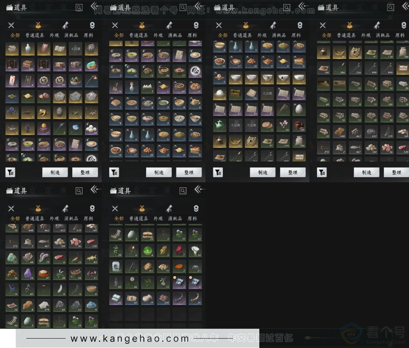Select the turquoise ore with count 127
The height and width of the screenshot is (348, 409).
[12, 258]
